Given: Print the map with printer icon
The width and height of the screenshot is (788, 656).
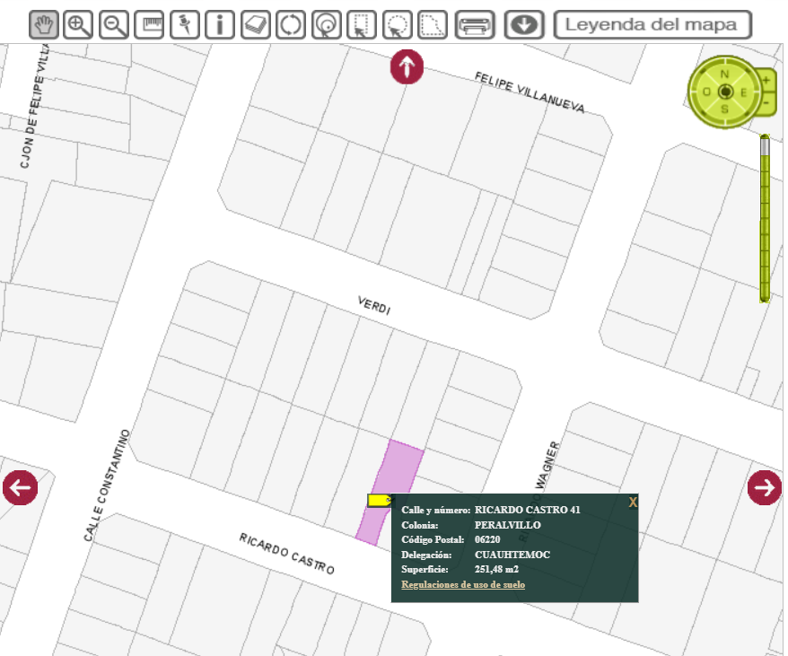Looking at the screenshot, I should click(x=475, y=24).
